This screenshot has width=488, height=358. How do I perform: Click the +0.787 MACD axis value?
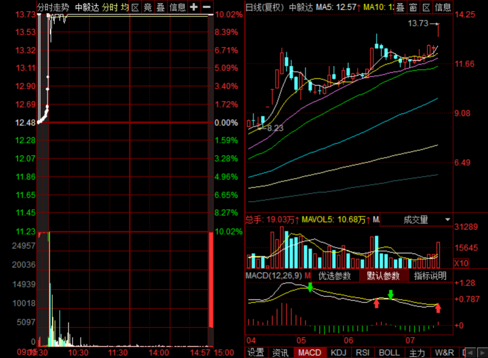[467, 299]
